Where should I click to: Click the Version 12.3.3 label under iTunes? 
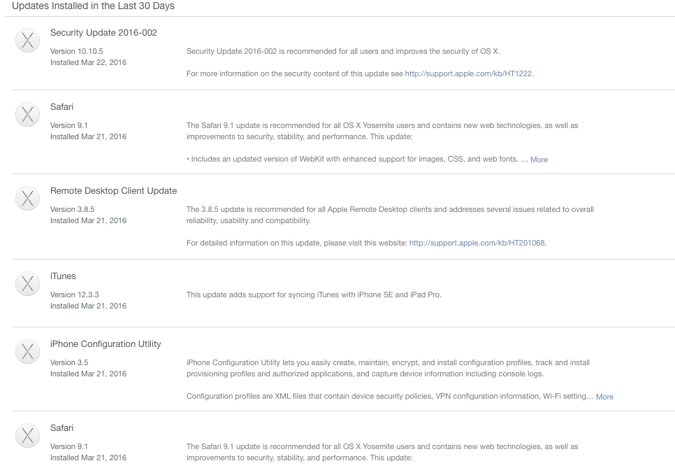pos(74,295)
